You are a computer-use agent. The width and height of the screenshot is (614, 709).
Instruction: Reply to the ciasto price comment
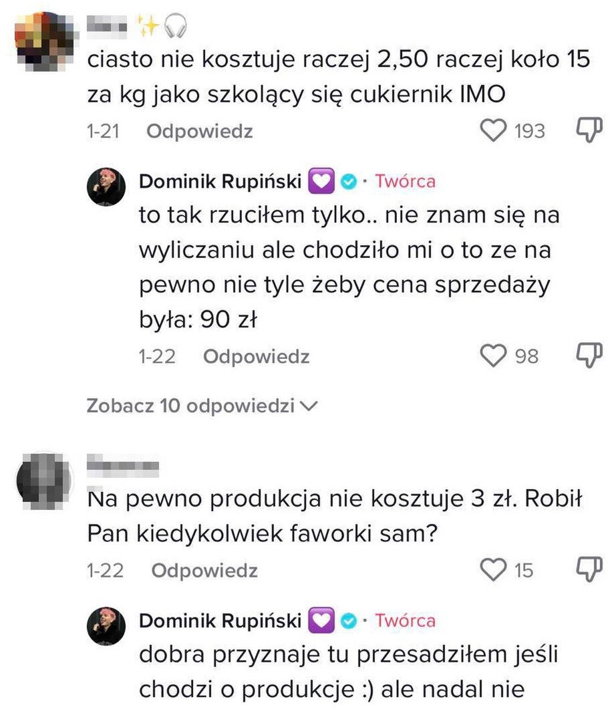tap(199, 132)
